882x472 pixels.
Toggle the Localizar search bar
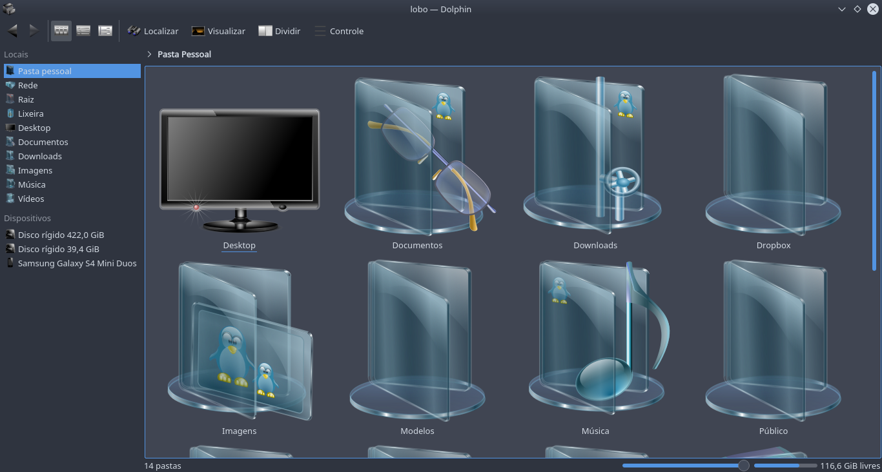(153, 30)
